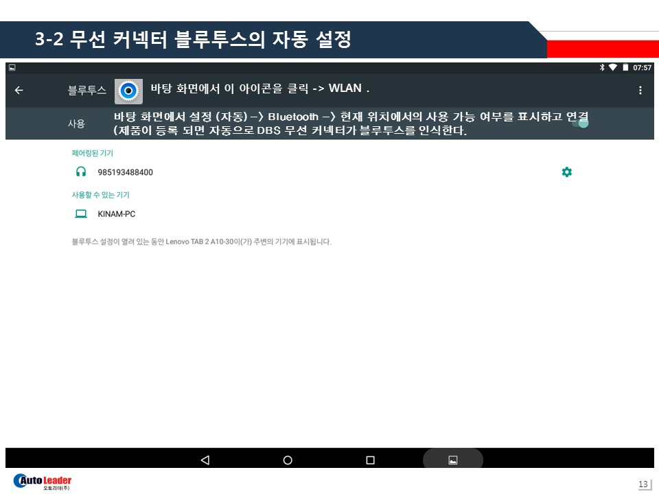Screen dimensions: 659x494
Task: Tap the headphone icon of paired device
Action: coord(81,172)
